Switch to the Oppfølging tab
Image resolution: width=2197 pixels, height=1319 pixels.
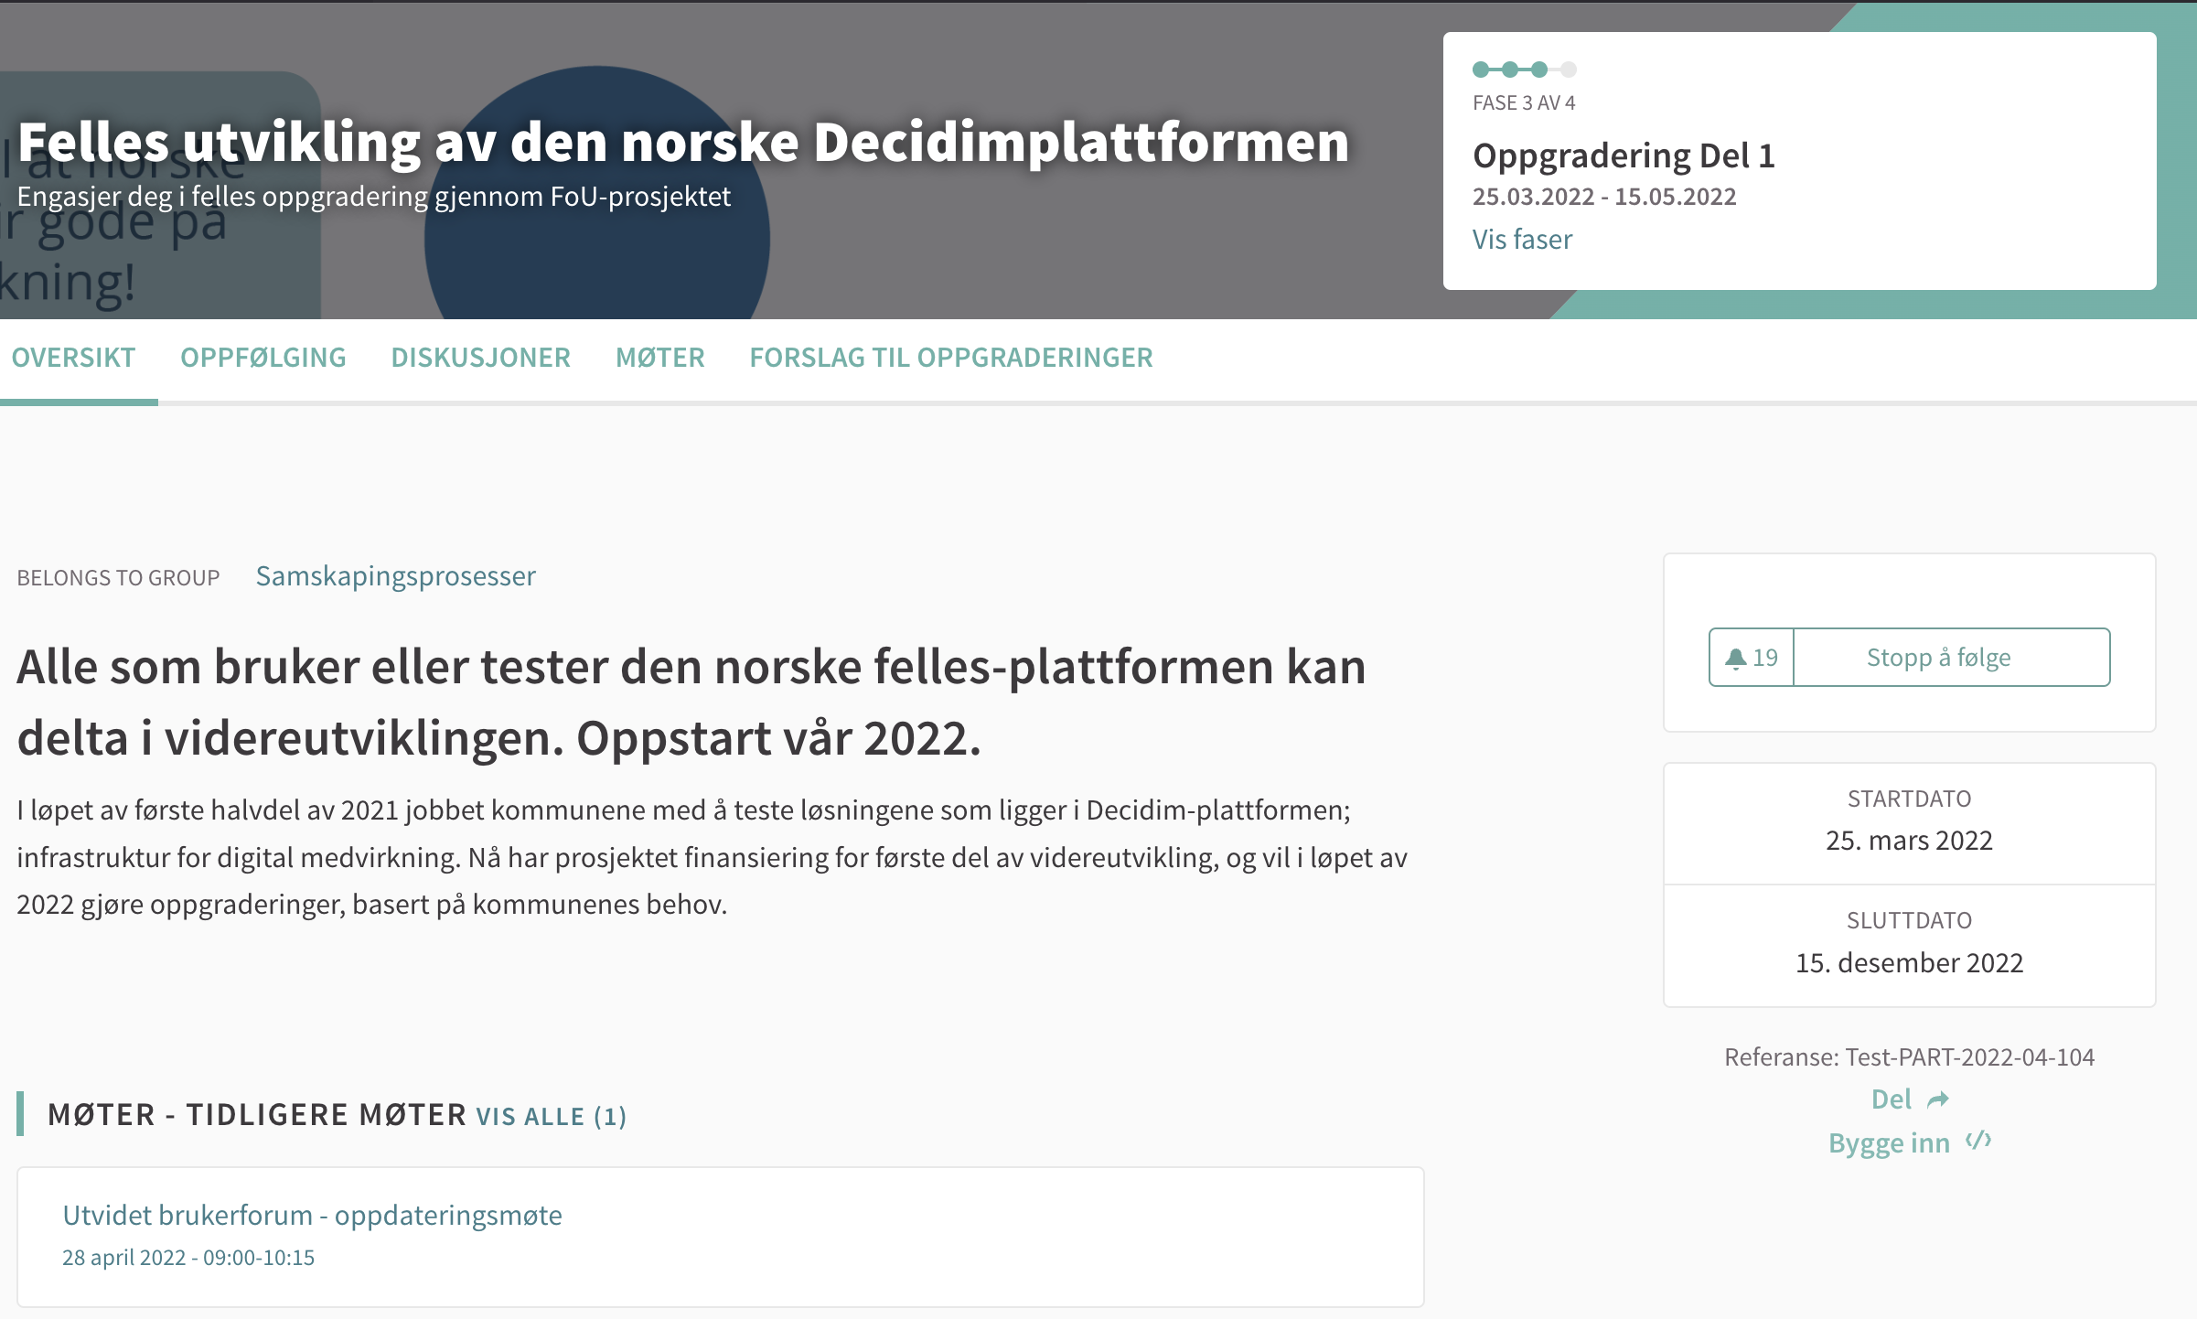pos(263,357)
